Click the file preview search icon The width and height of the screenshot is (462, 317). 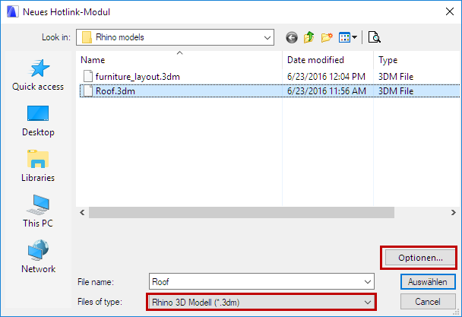click(374, 37)
